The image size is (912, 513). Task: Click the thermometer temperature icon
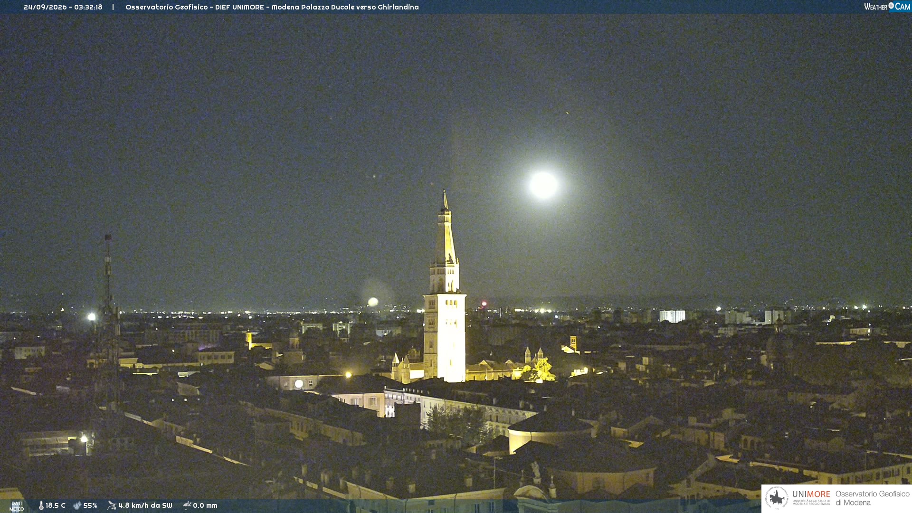(x=41, y=506)
